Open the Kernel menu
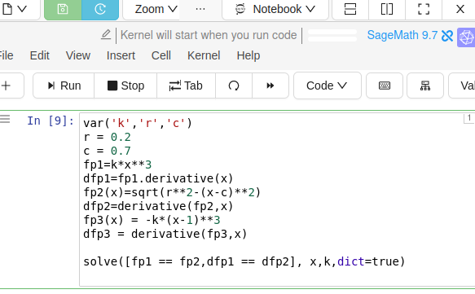This screenshot has width=475, height=294. point(204,55)
